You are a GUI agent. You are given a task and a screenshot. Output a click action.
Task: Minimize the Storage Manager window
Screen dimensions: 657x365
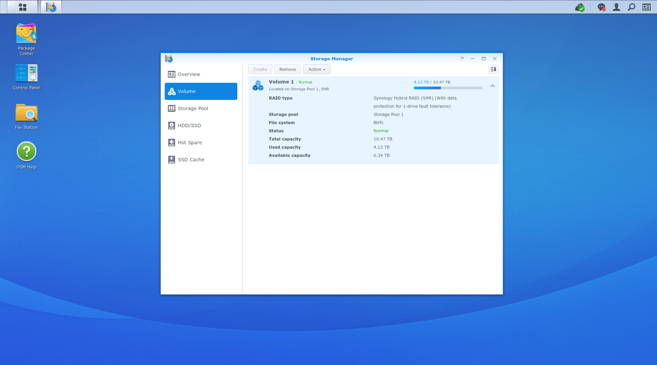(473, 59)
